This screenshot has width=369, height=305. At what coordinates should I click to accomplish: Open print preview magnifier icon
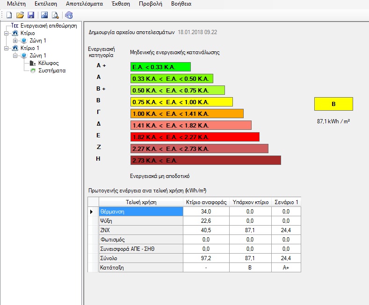tap(55, 15)
